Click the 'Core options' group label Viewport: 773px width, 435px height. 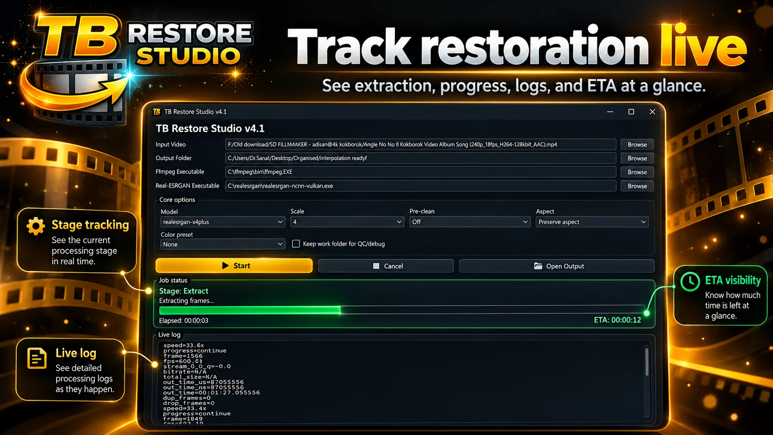point(177,200)
